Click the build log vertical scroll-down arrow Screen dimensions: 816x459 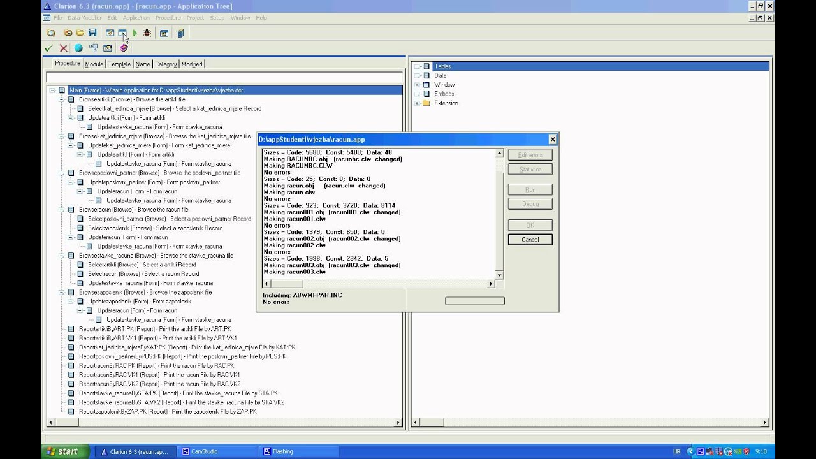coord(499,275)
